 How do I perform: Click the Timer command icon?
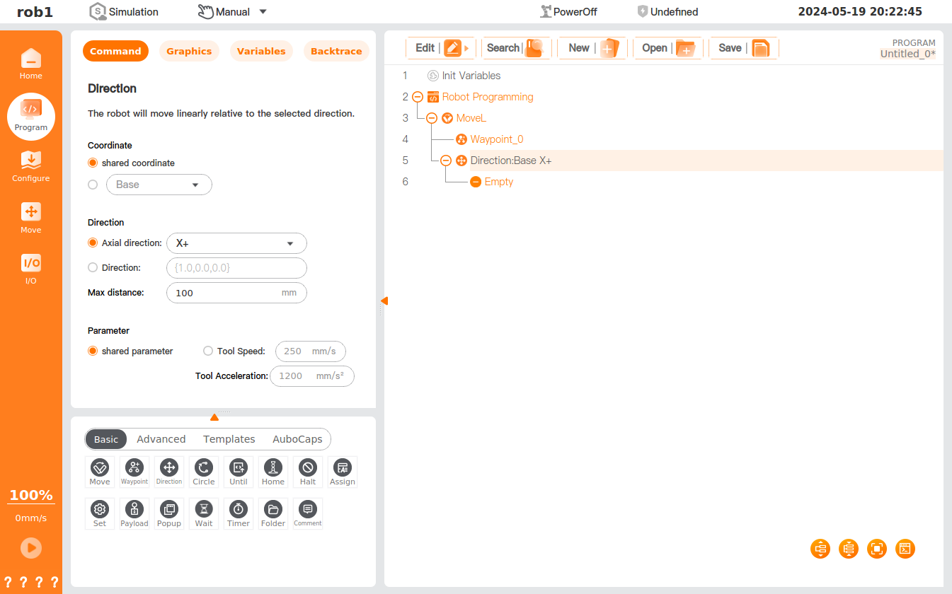coord(238,513)
